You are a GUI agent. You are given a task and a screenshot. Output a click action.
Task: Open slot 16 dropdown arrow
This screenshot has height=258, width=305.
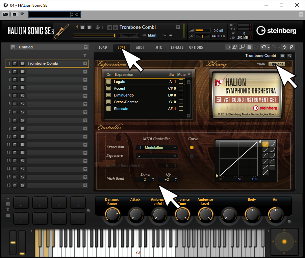point(85,185)
